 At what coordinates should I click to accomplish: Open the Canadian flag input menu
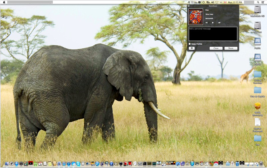click(225, 2)
